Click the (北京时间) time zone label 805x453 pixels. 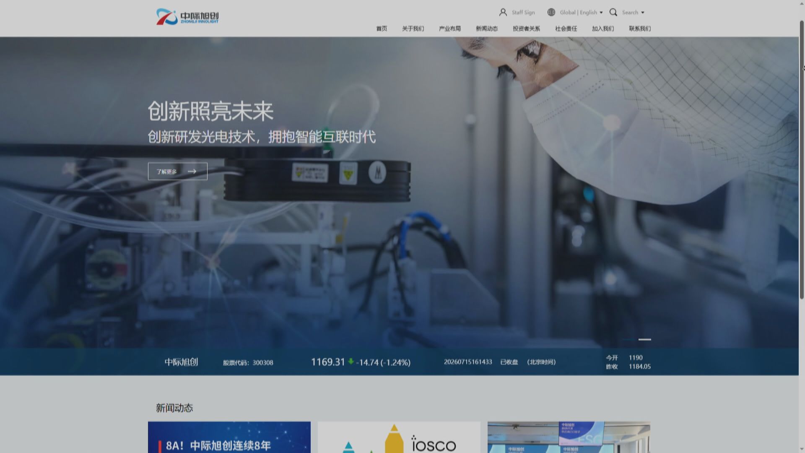click(541, 362)
